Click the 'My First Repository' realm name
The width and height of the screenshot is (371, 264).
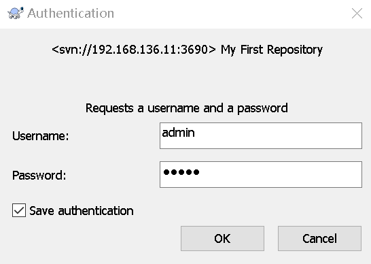[272, 50]
